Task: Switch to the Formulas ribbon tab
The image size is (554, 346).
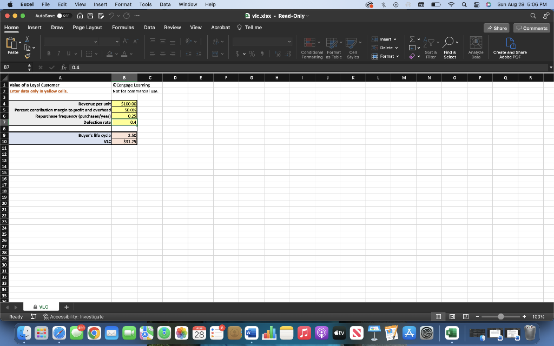Action: pos(123,27)
